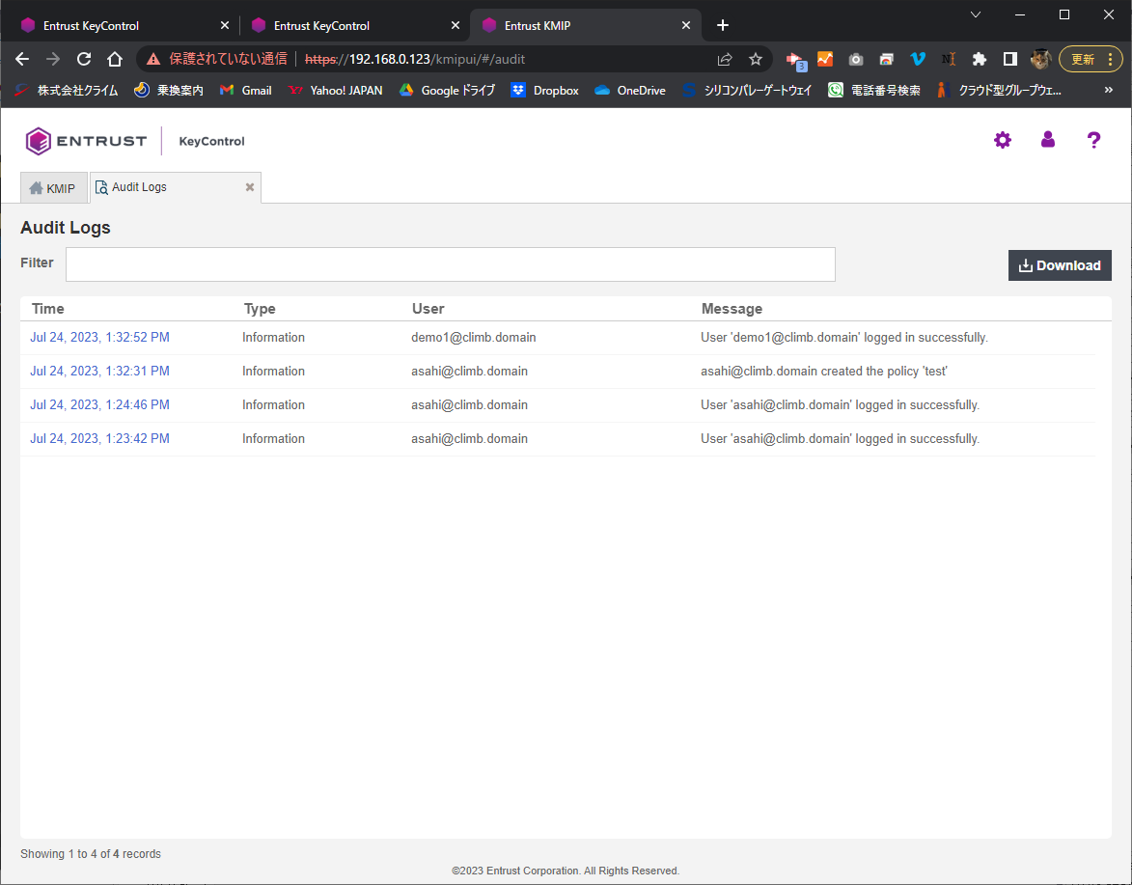Open the Google ドライブ bookmark
Viewport: 1132px width, 885px height.
coord(449,90)
